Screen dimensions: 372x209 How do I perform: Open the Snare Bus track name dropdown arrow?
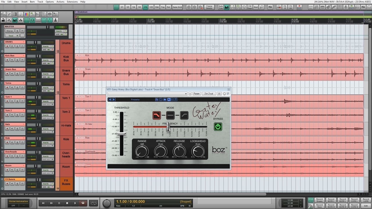(24, 69)
